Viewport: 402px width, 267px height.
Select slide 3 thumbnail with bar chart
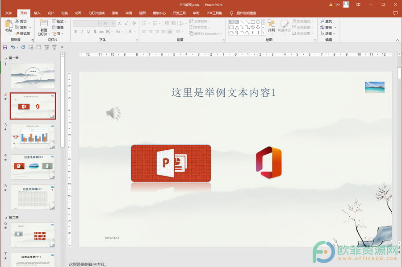pos(33,136)
